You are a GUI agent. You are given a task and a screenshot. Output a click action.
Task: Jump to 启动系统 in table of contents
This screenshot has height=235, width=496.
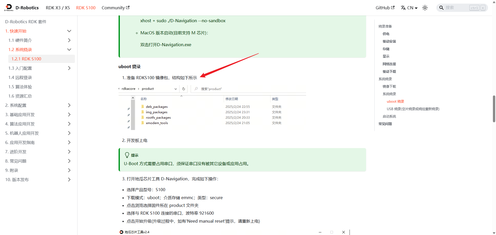pos(389,116)
